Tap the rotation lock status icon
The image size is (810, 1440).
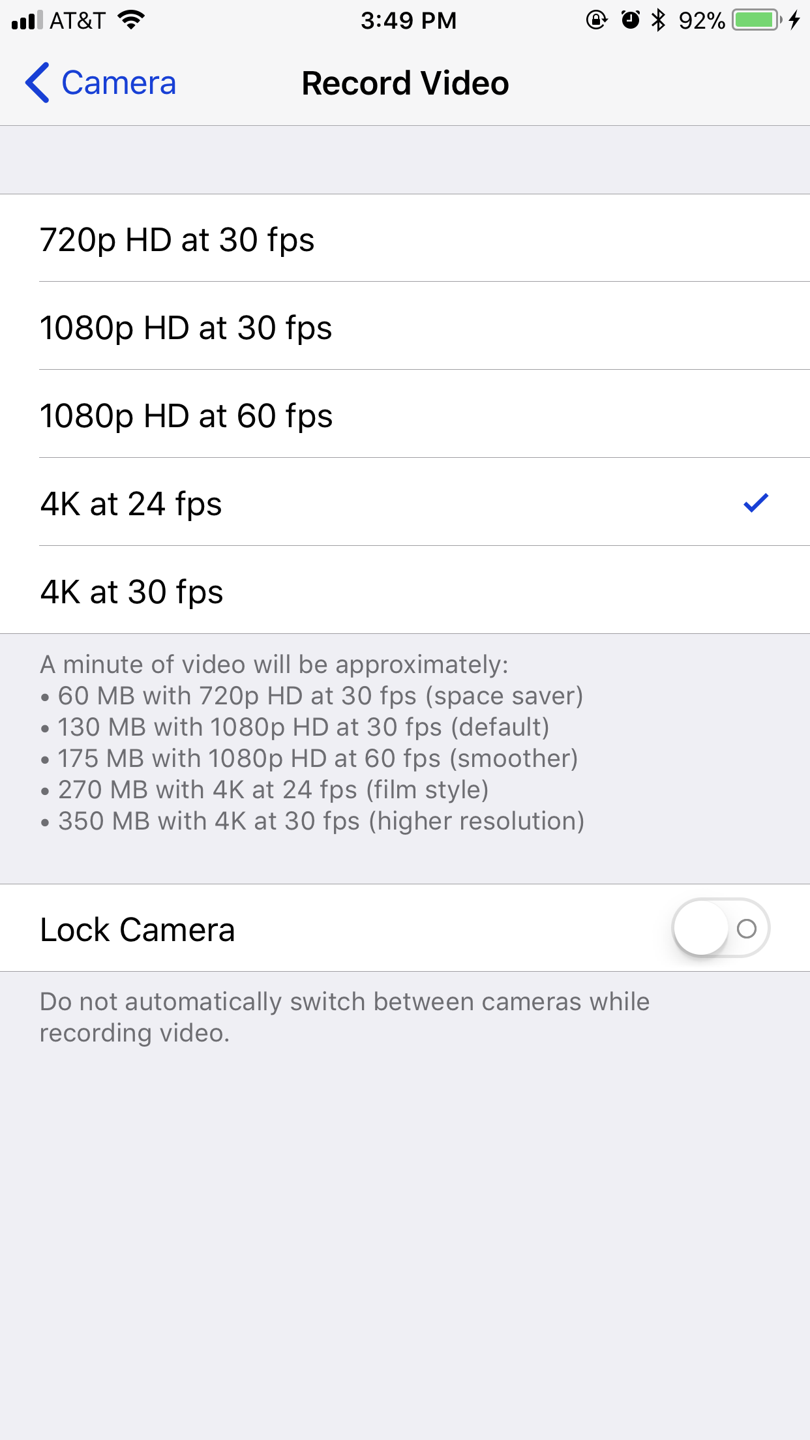[596, 20]
